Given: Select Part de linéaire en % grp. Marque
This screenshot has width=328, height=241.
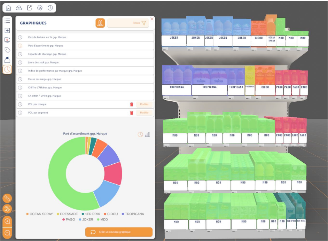Looking at the screenshot, I should click(85, 37).
